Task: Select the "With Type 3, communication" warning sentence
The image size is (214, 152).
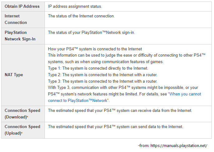Action: click(x=123, y=87)
